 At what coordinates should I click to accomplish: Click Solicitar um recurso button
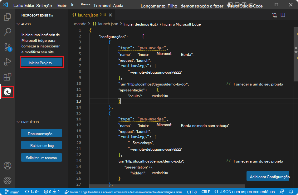(x=42, y=157)
